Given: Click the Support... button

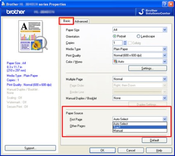Looking at the screenshot, I should tap(31, 148).
